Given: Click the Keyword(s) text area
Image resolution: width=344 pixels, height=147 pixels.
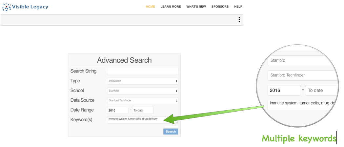Looking at the screenshot, I should pos(143,120).
